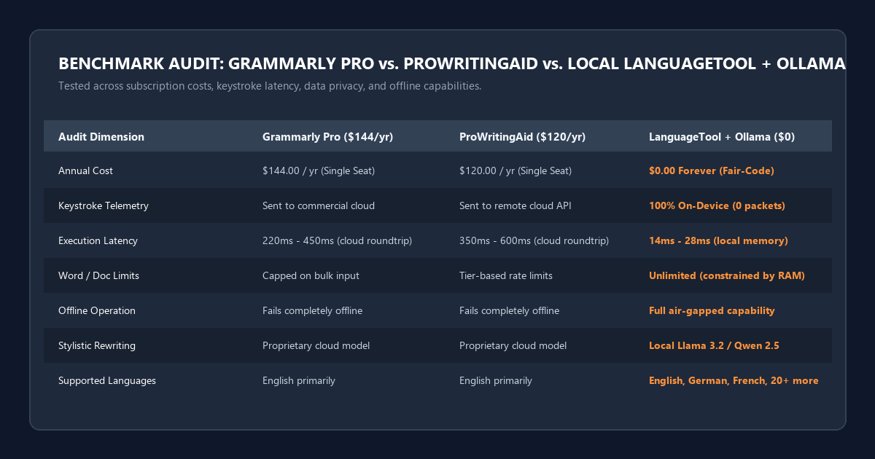The height and width of the screenshot is (459, 875).
Task: Select the 'Word / Doc Limits' row label
Action: pyautogui.click(x=99, y=275)
